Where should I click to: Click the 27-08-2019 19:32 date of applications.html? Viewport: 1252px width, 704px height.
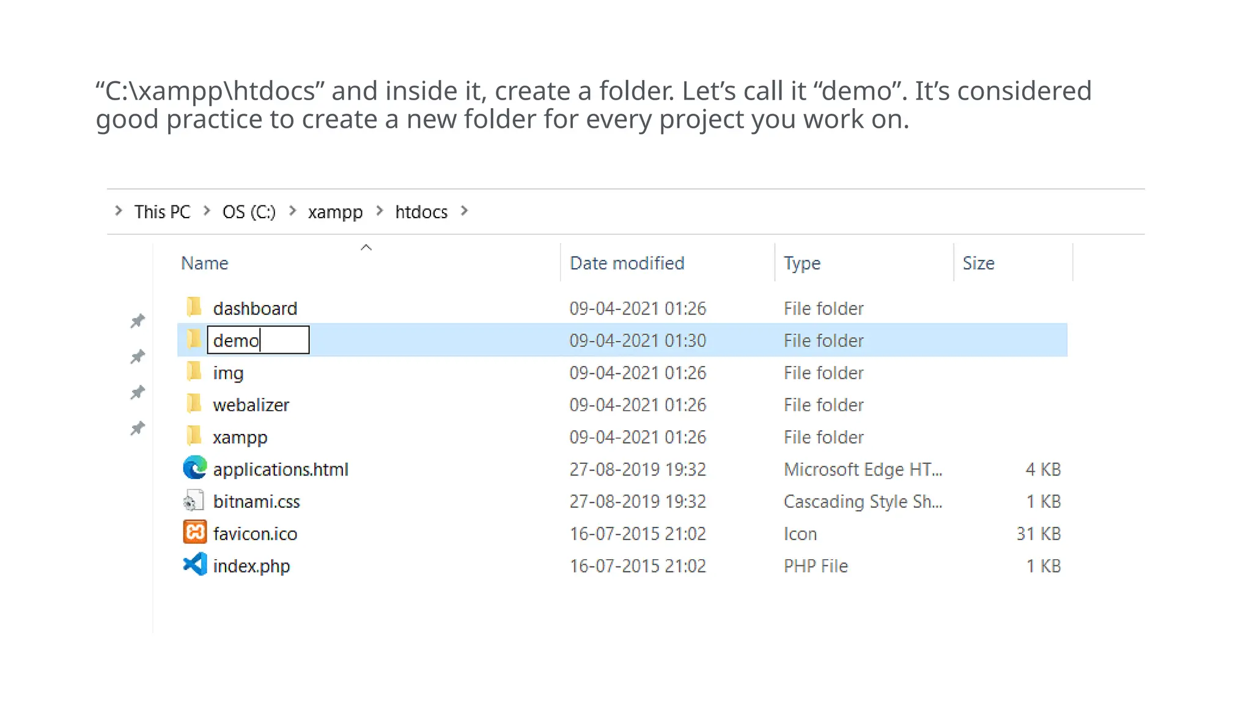click(x=638, y=469)
